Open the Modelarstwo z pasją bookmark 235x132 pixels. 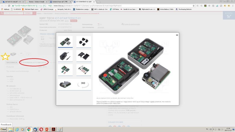[81, 9]
